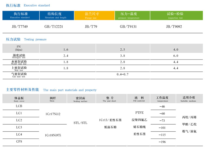Screen dimensions: 206x148
Task: Click the -196 working temperature value
Action: pyautogui.click(x=162, y=142)
